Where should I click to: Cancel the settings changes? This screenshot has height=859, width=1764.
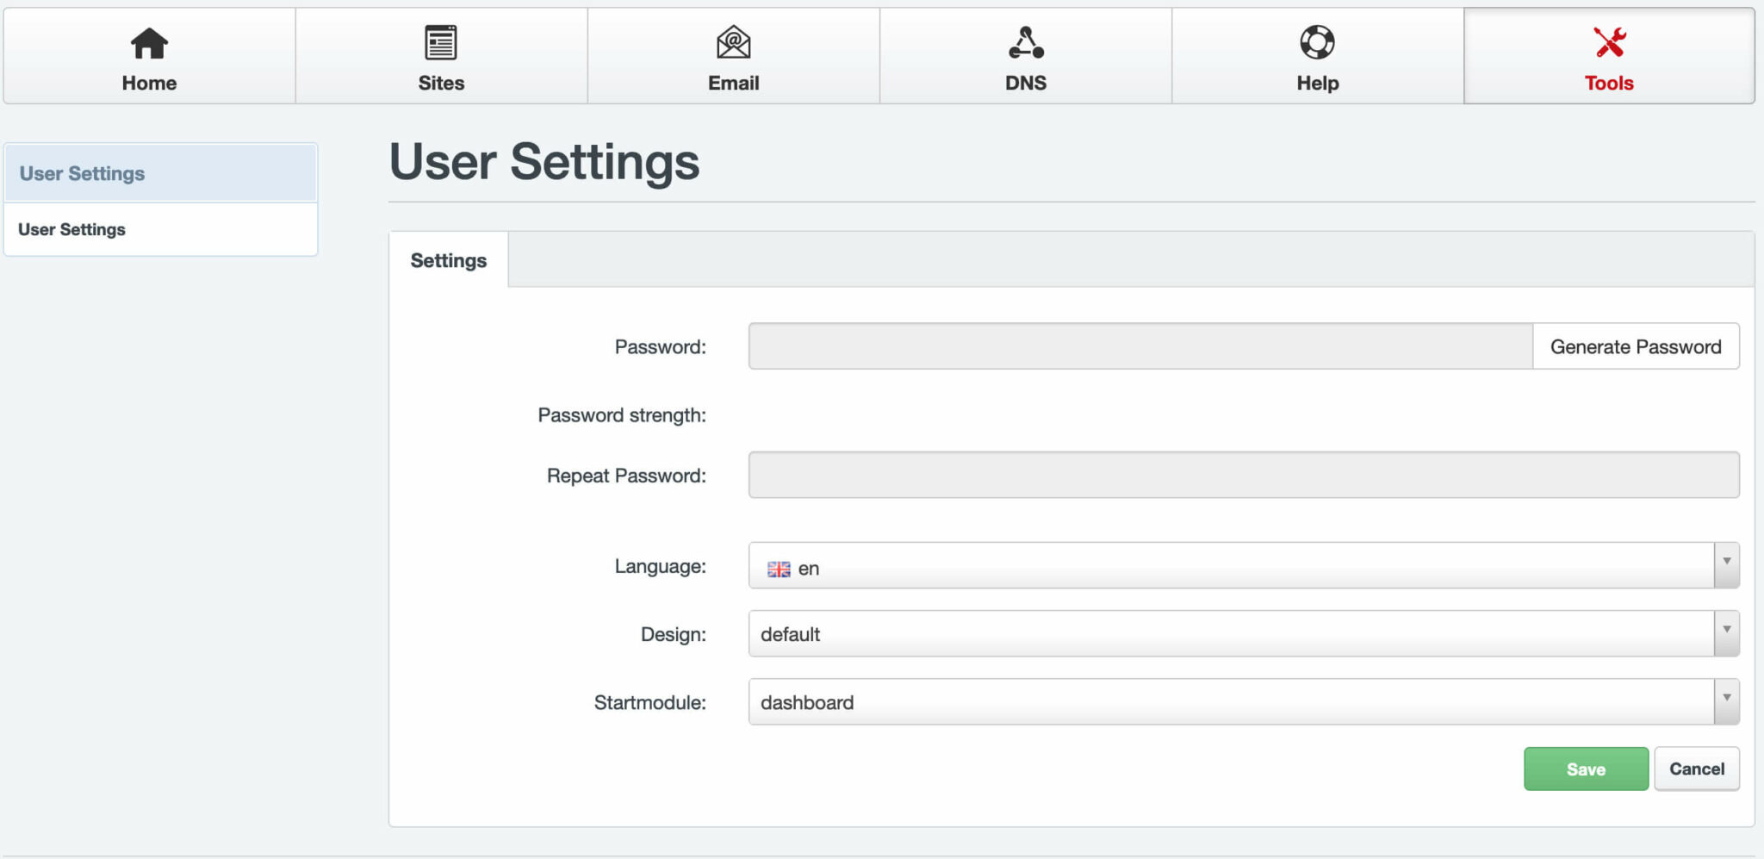coord(1697,769)
